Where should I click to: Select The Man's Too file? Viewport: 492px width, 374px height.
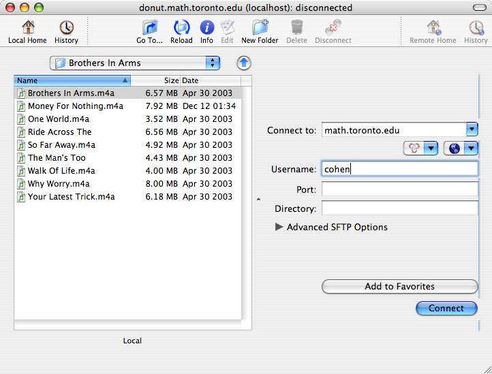pyautogui.click(x=128, y=158)
